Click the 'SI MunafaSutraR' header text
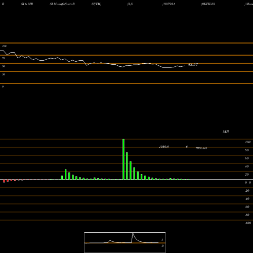Viewport: 253px width, 253px height. click(x=62, y=4)
